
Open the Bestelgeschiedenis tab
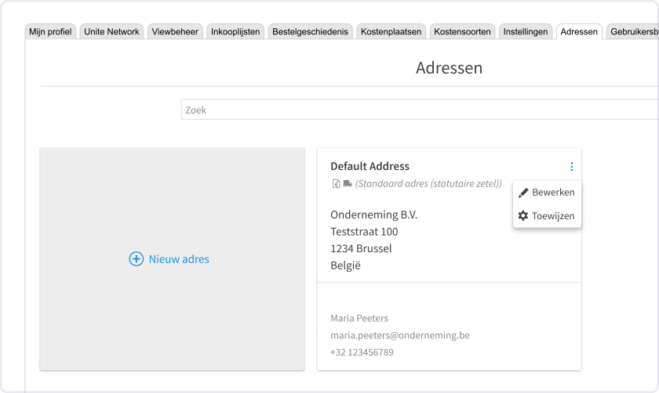(310, 32)
